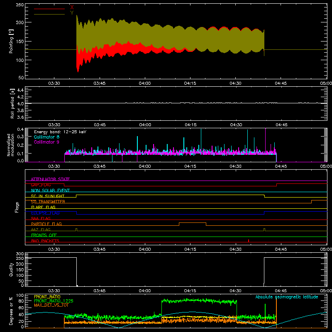Screen dimensions: 332x332
Task: Click the red legend line sample for X
Action: [x=49, y=9]
